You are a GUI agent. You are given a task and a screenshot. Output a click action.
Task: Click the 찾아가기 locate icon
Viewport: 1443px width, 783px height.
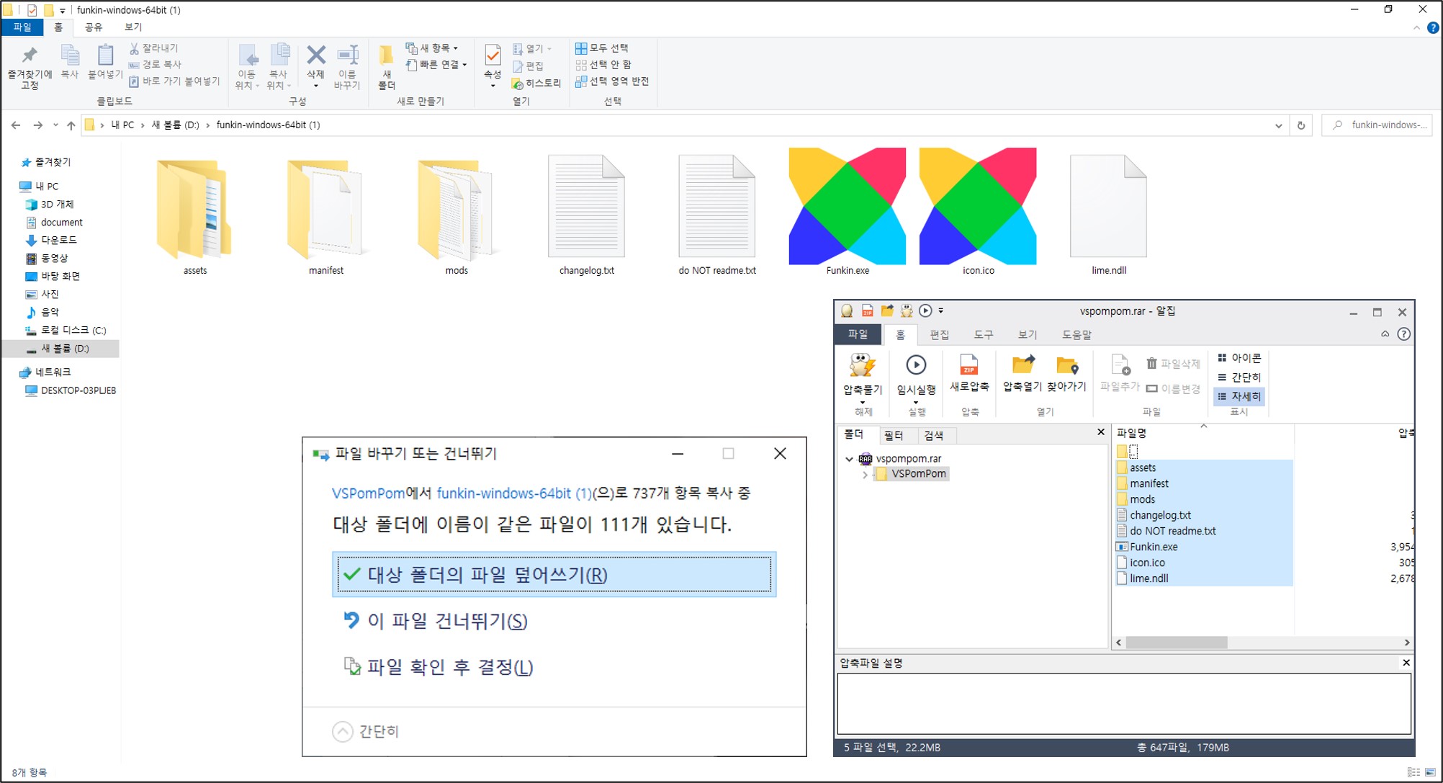pyautogui.click(x=1066, y=365)
